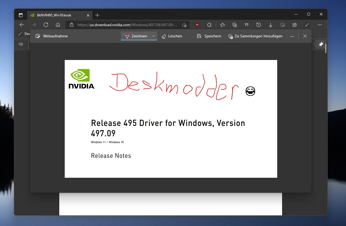
Task: Click the dimmed web capture toolbar icon
Action: pyautogui.click(x=283, y=25)
